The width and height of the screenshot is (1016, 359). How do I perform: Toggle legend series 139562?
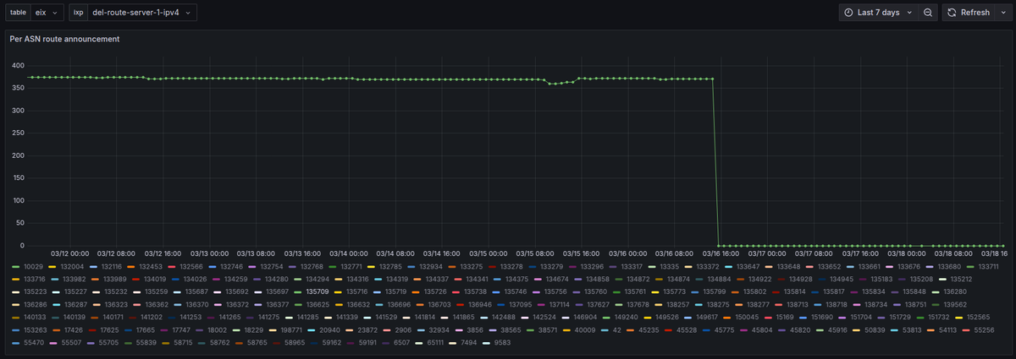(x=956, y=304)
